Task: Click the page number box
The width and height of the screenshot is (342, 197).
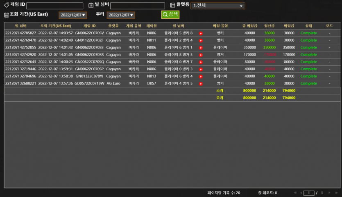Action: [309, 193]
